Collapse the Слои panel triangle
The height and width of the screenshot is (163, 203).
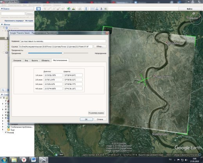pos(2,95)
